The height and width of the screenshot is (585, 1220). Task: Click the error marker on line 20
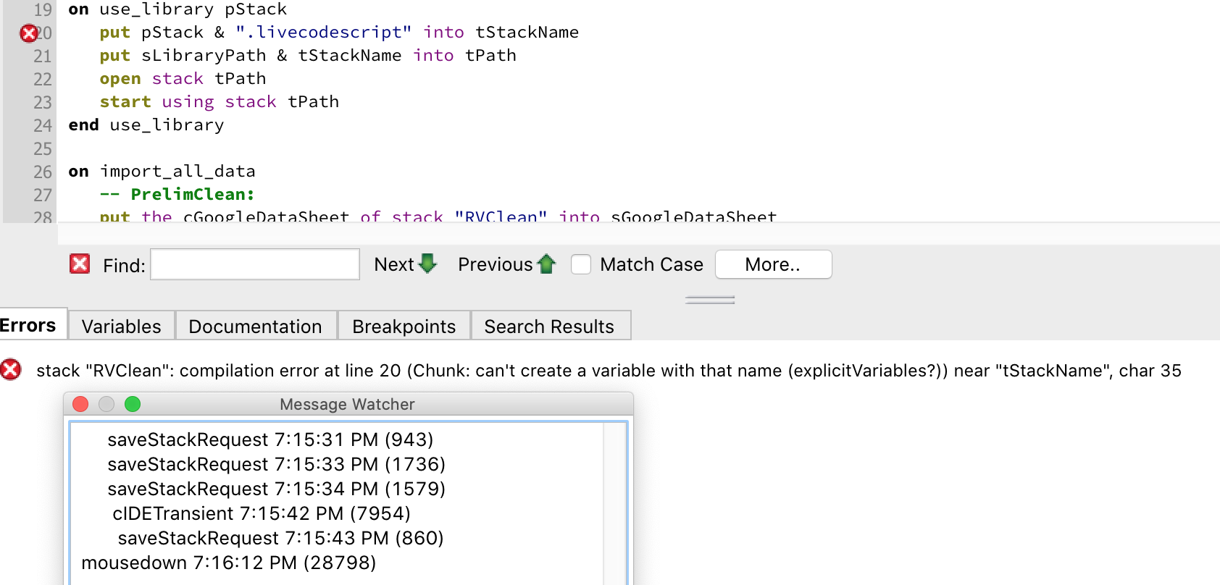tap(28, 33)
